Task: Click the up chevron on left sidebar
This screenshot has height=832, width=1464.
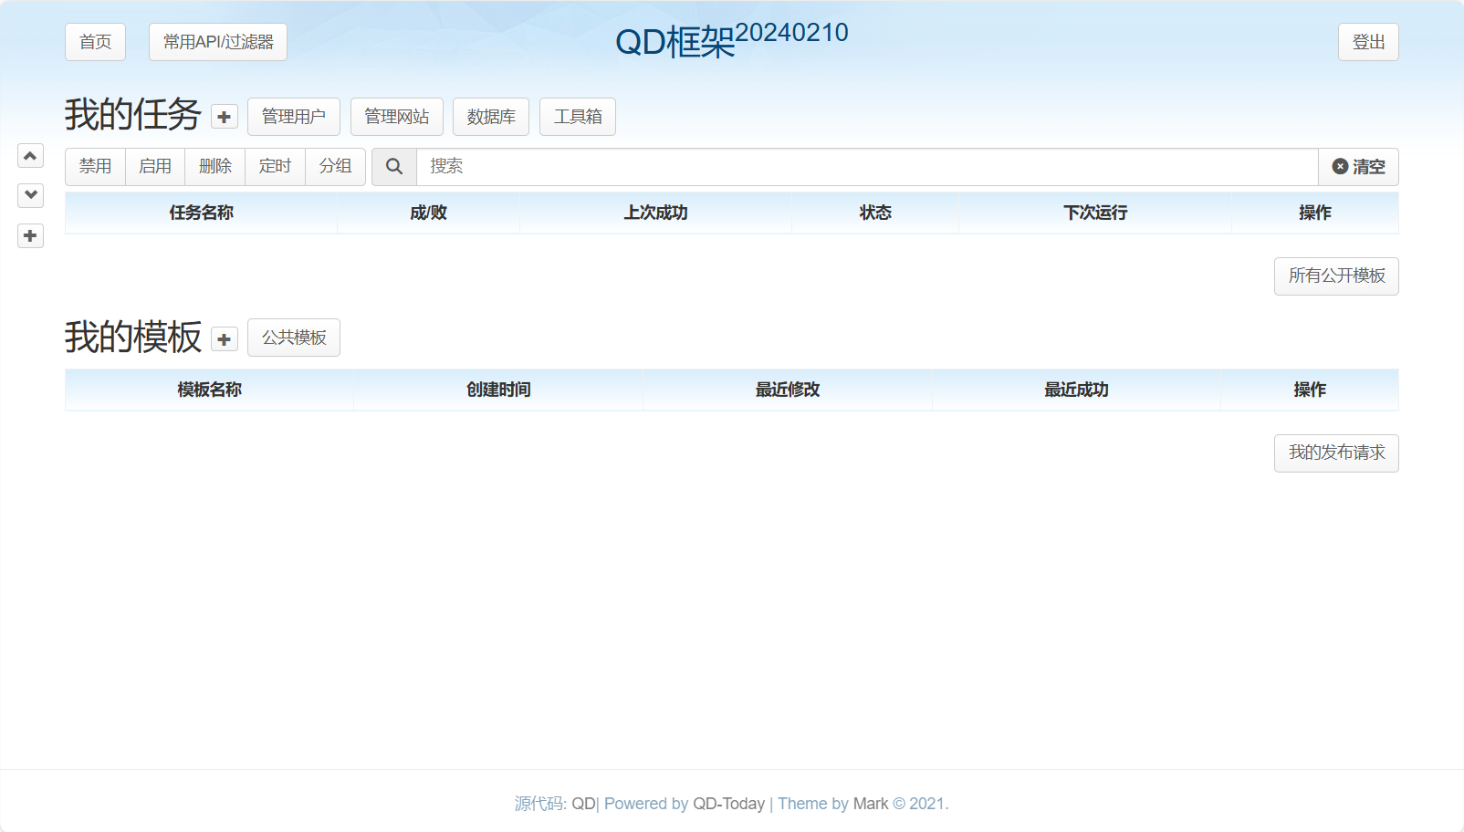Action: tap(30, 156)
